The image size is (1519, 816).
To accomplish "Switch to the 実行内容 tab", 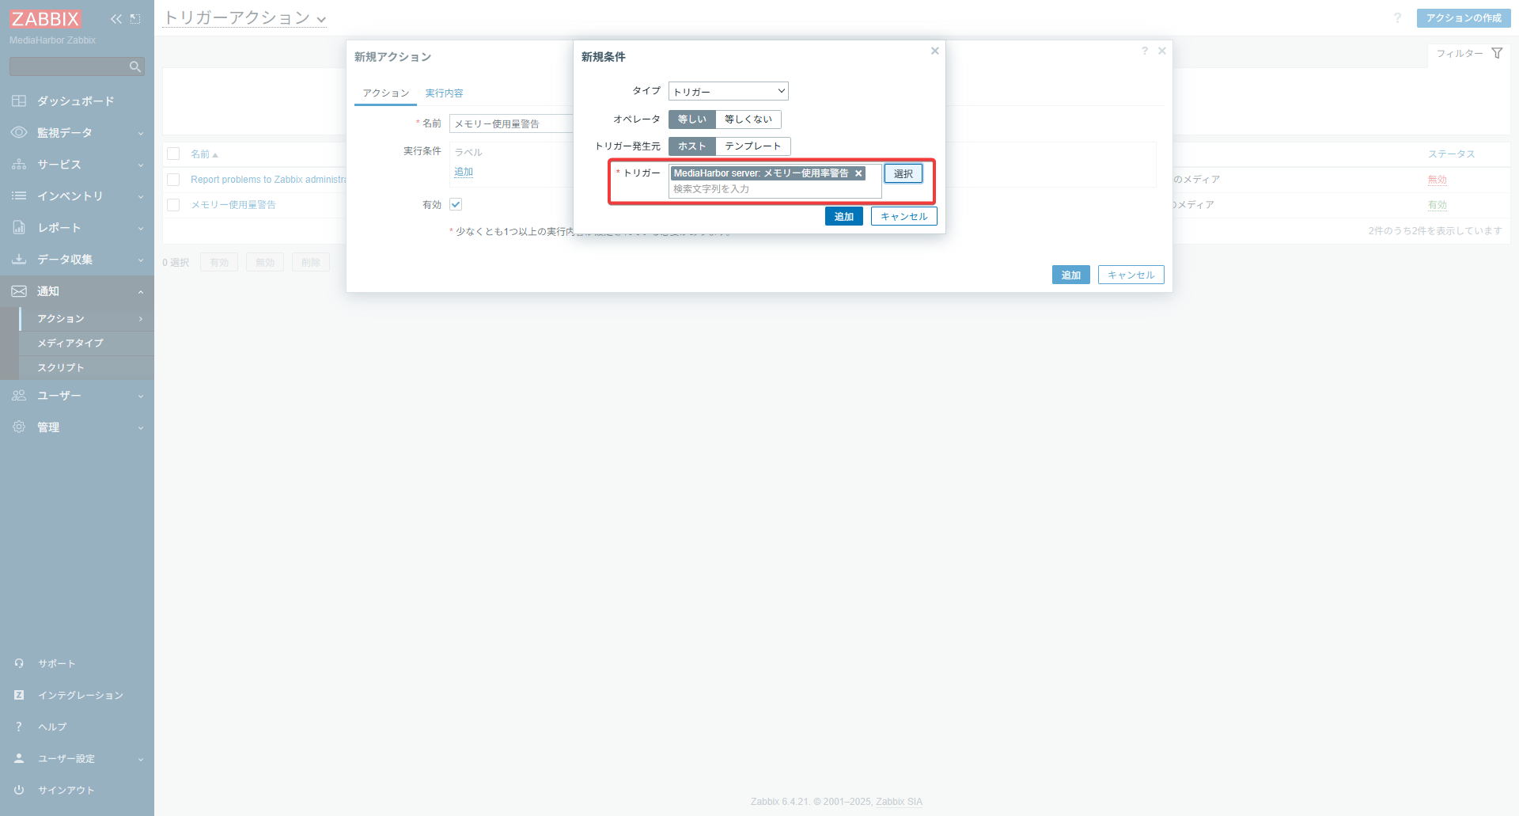I will 444,93.
